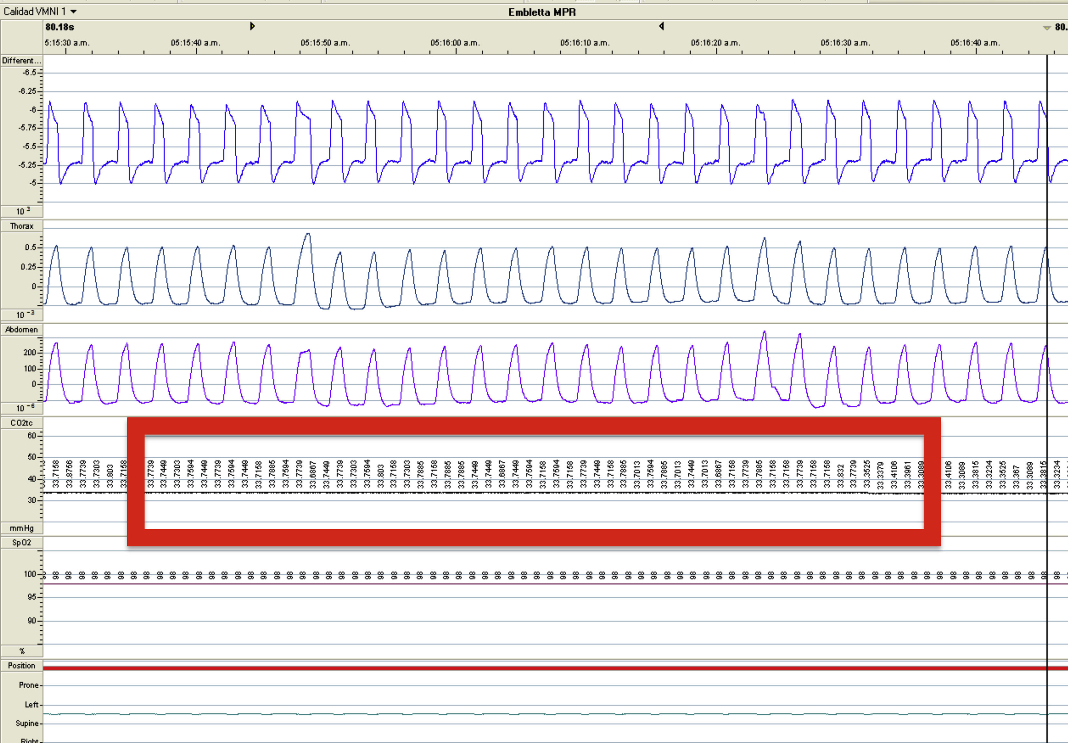The width and height of the screenshot is (1068, 743).
Task: Select the Abdomen channel header
Action: 21,329
